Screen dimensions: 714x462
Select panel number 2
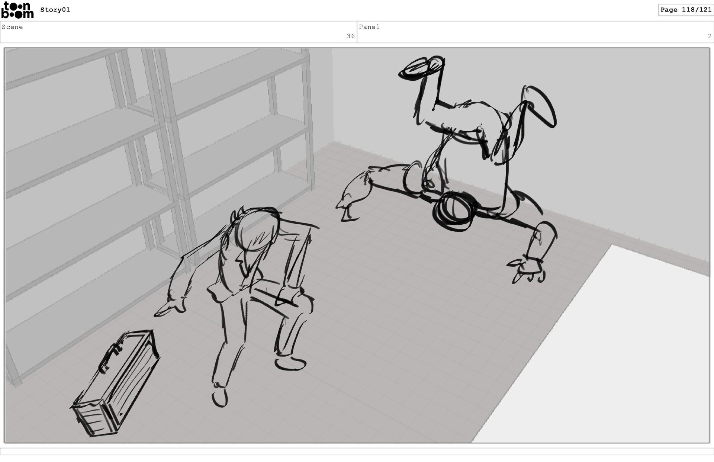tap(709, 36)
